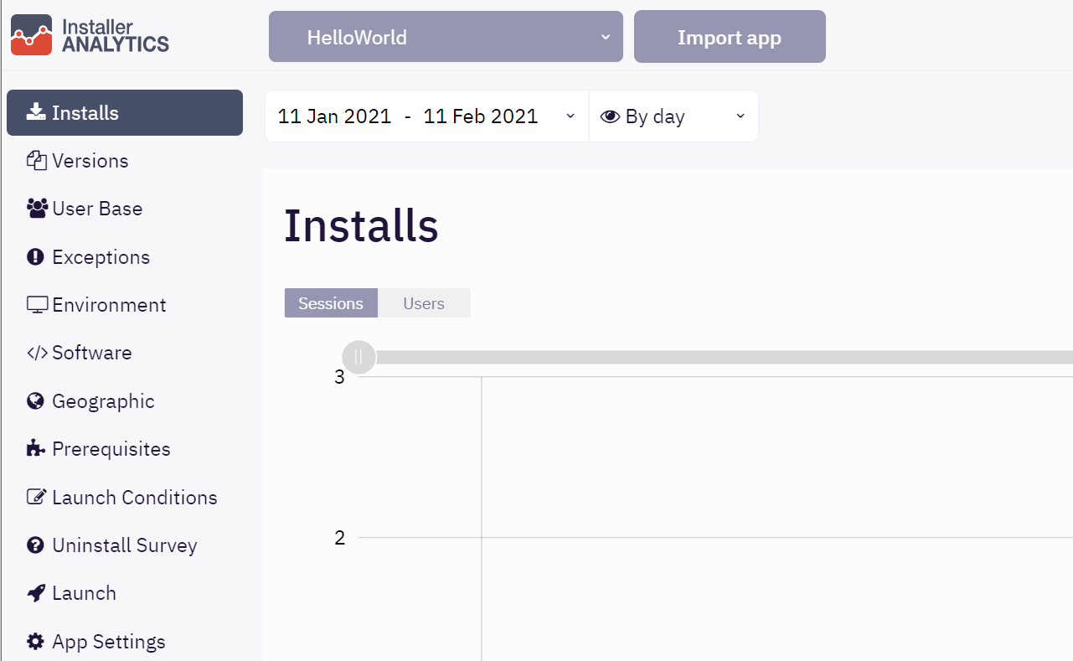The image size is (1073, 661).
Task: Open the By day grouping dropdown
Action: pos(673,116)
